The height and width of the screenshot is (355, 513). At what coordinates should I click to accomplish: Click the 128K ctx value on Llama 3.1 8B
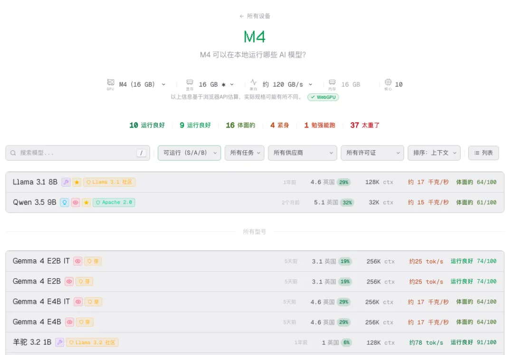coord(379,182)
